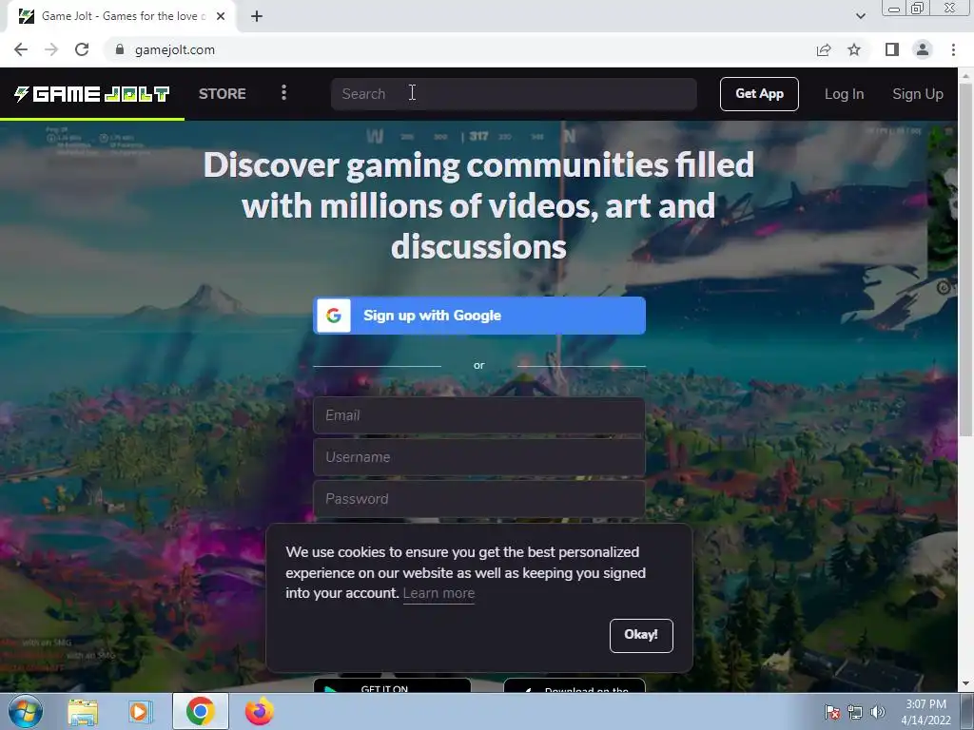
Task: Go forward in browser history
Action: [51, 49]
